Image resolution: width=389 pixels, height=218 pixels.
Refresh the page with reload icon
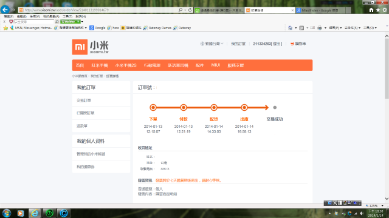click(190, 10)
